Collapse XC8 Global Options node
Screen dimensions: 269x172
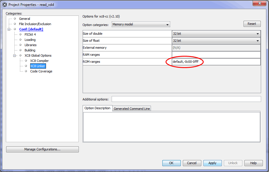coord(15,55)
